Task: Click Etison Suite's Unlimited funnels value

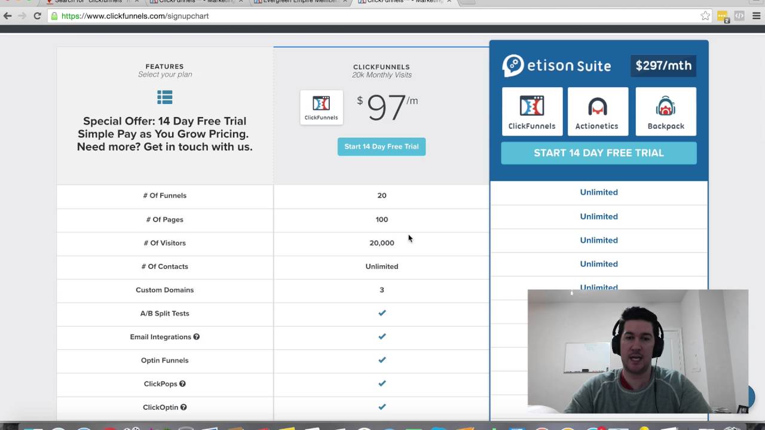Action: [x=599, y=192]
